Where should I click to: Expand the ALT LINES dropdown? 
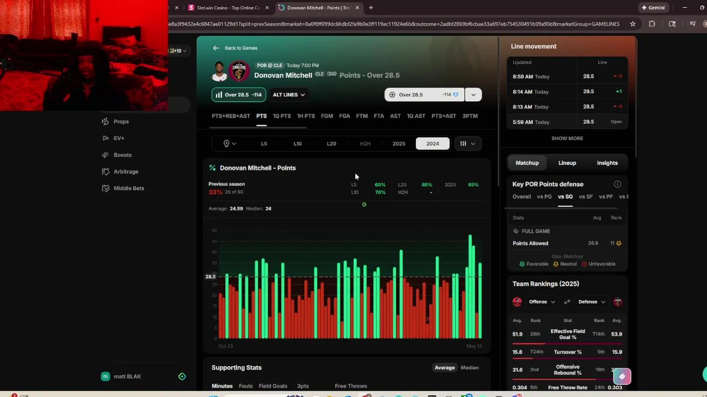[x=289, y=95]
